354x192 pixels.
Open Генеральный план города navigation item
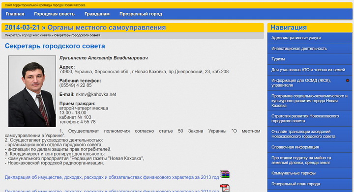(x=310, y=184)
